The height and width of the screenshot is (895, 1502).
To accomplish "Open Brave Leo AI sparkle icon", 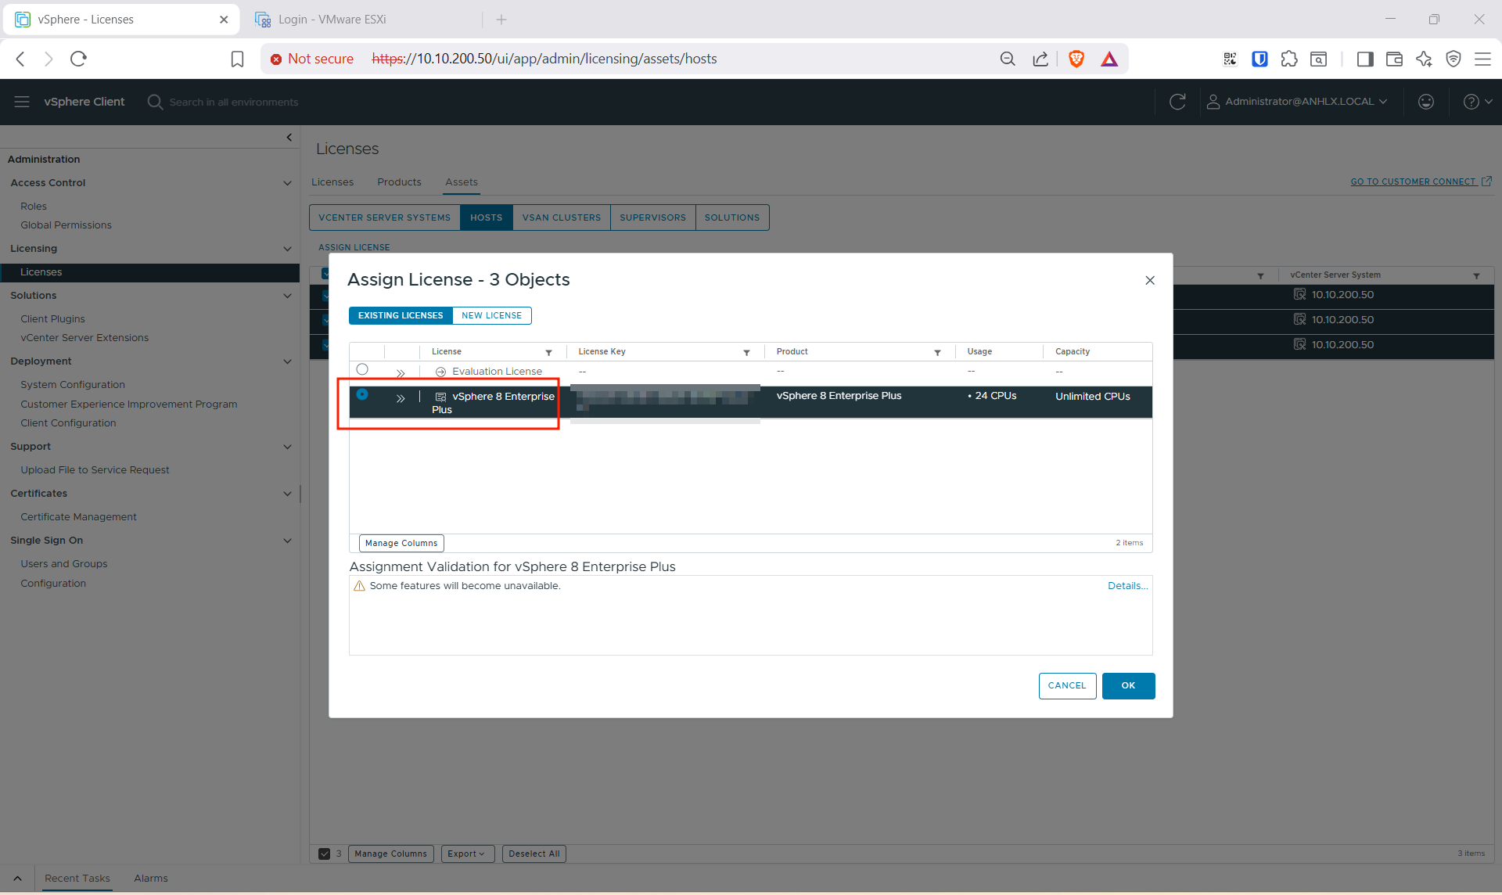I will [x=1424, y=59].
